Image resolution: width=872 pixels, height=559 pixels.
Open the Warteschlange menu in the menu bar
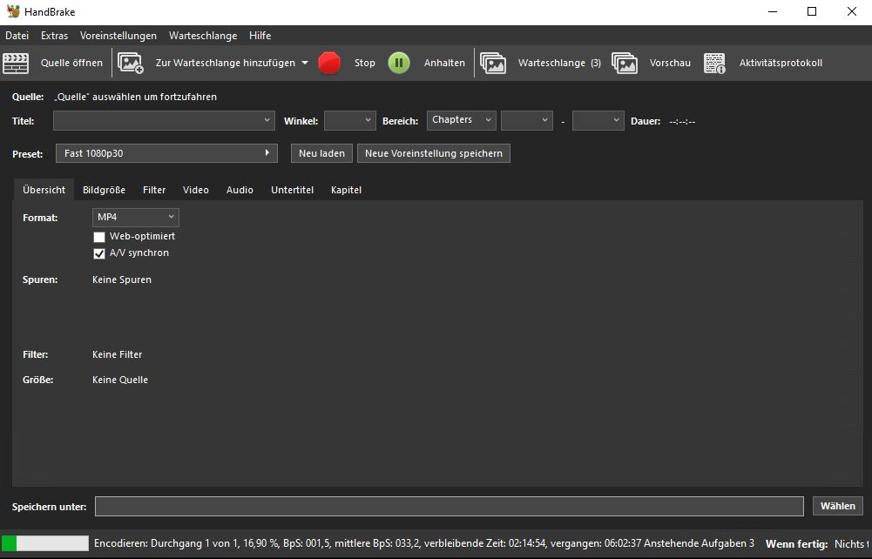coord(203,36)
